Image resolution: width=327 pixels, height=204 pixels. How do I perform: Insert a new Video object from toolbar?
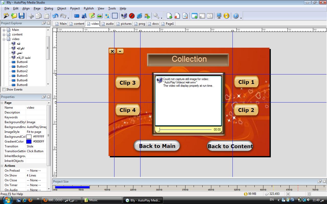(x=124, y=16)
